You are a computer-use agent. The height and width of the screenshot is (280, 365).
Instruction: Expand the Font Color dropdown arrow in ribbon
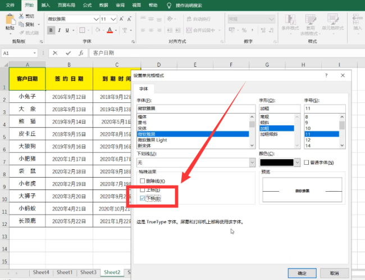(116, 30)
